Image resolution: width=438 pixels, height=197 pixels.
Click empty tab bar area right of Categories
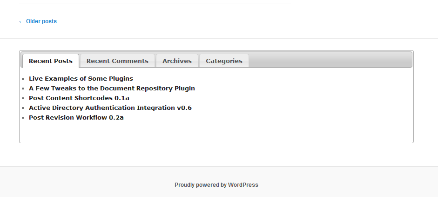point(330,59)
